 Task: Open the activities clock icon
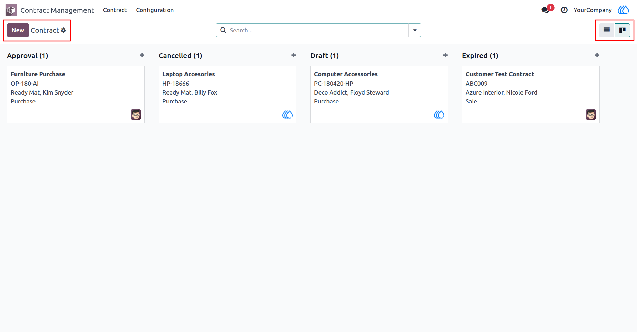(x=564, y=10)
